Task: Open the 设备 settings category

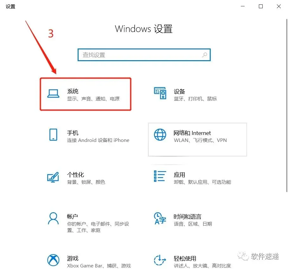Action: 179,91
